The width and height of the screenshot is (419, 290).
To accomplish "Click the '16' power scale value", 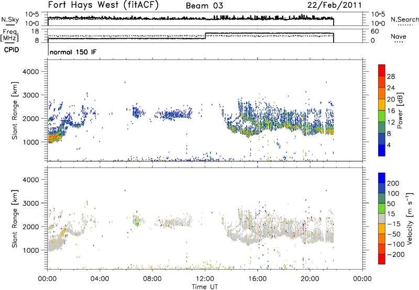I will 391,111.
